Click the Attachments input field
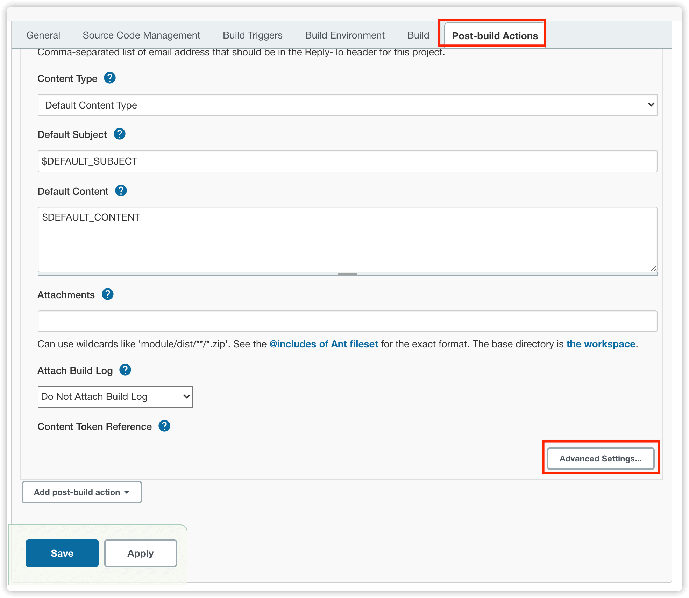The image size is (689, 598). (346, 320)
